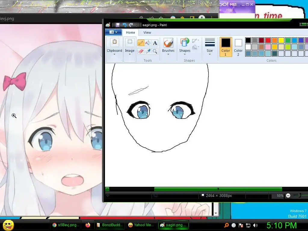Select the Color picker eyedropper tool

148,51
